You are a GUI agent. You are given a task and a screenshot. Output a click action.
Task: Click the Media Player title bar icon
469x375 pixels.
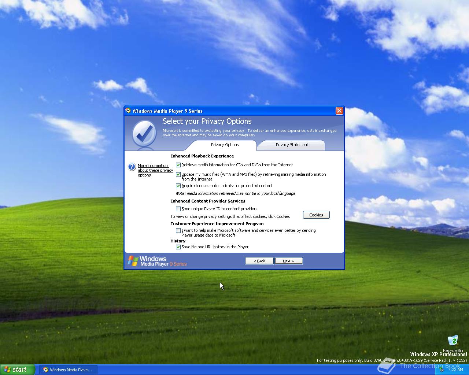click(128, 111)
